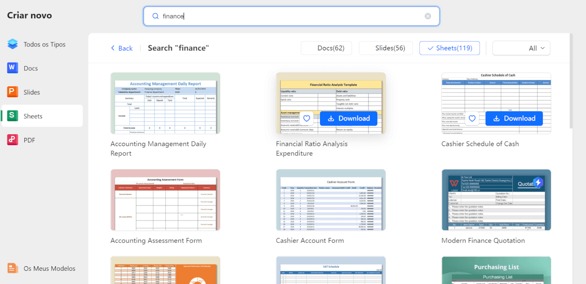Favorite Cashier Schedule of Cash heart

coord(472,119)
